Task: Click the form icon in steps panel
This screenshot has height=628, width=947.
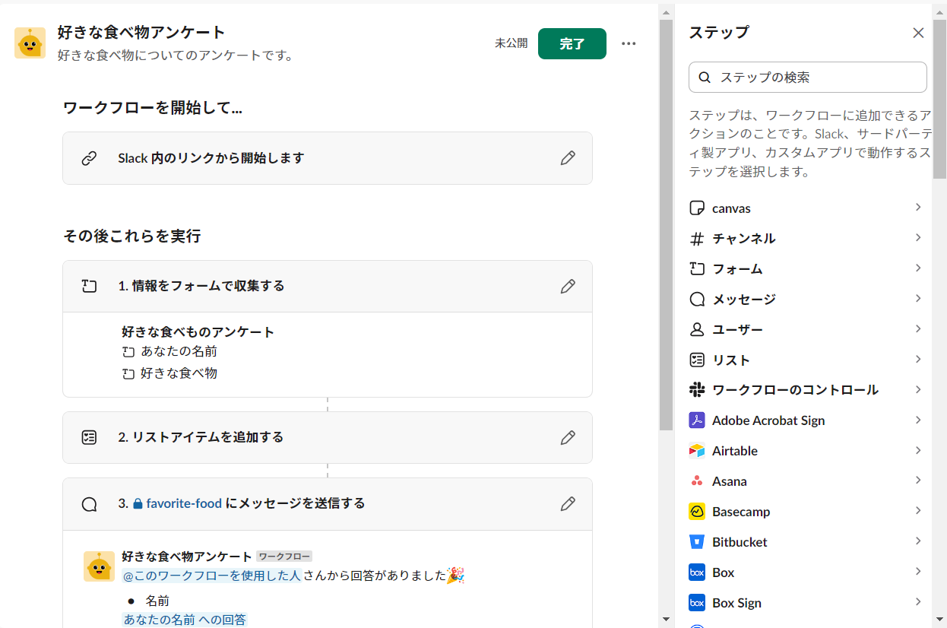Action: click(697, 268)
